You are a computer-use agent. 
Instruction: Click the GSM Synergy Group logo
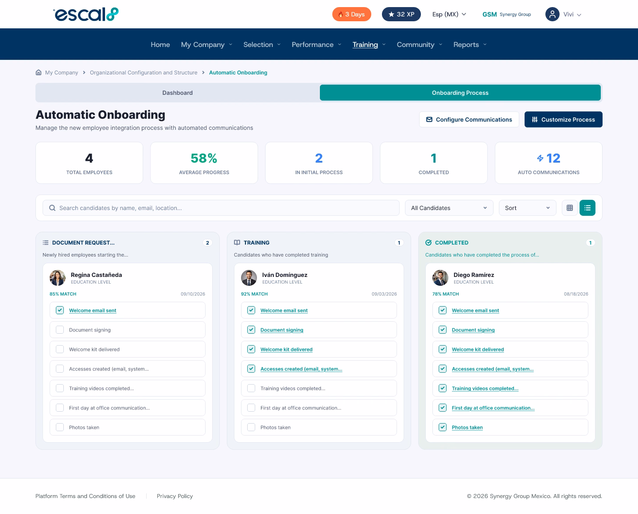click(506, 14)
